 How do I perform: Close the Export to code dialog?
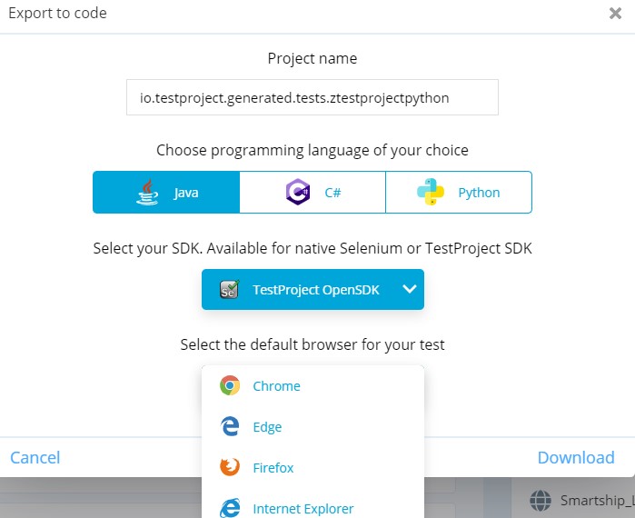pyautogui.click(x=615, y=13)
